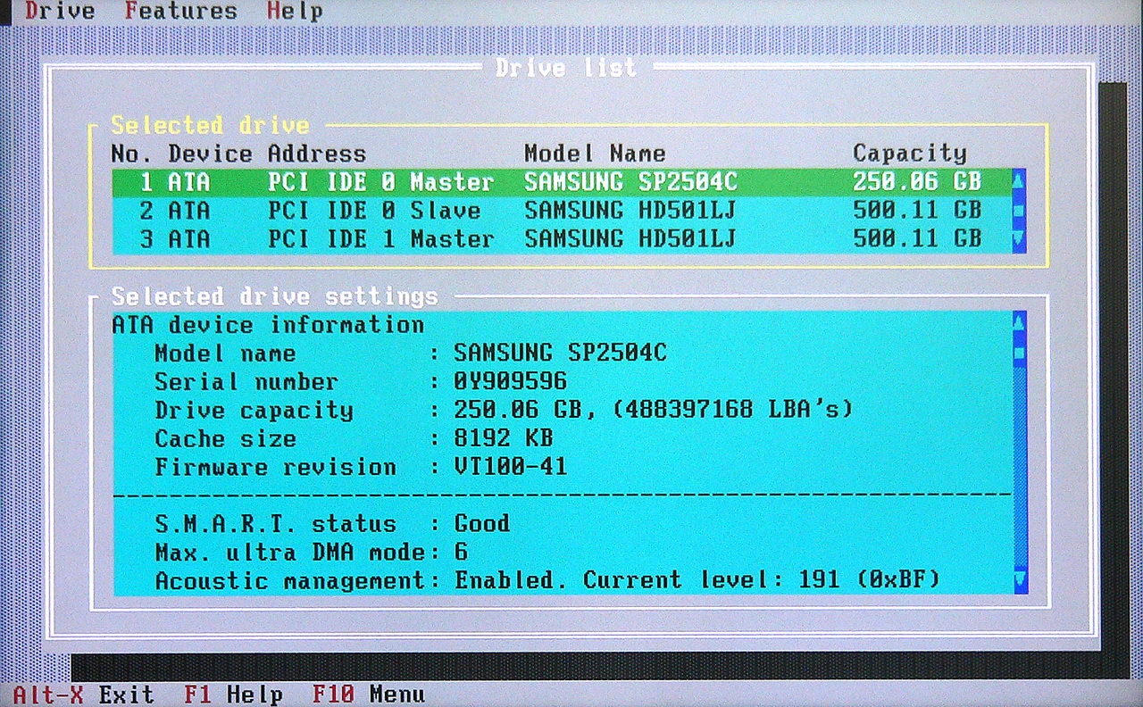Click the drive settings scroll-up arrow
Image resolution: width=1143 pixels, height=707 pixels.
click(1020, 323)
